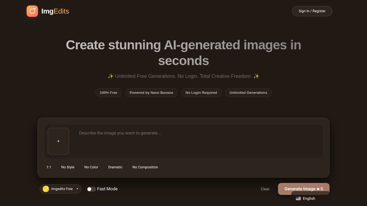This screenshot has height=206, width=367.
Task: Click the Fast Mode label
Action: (107, 189)
